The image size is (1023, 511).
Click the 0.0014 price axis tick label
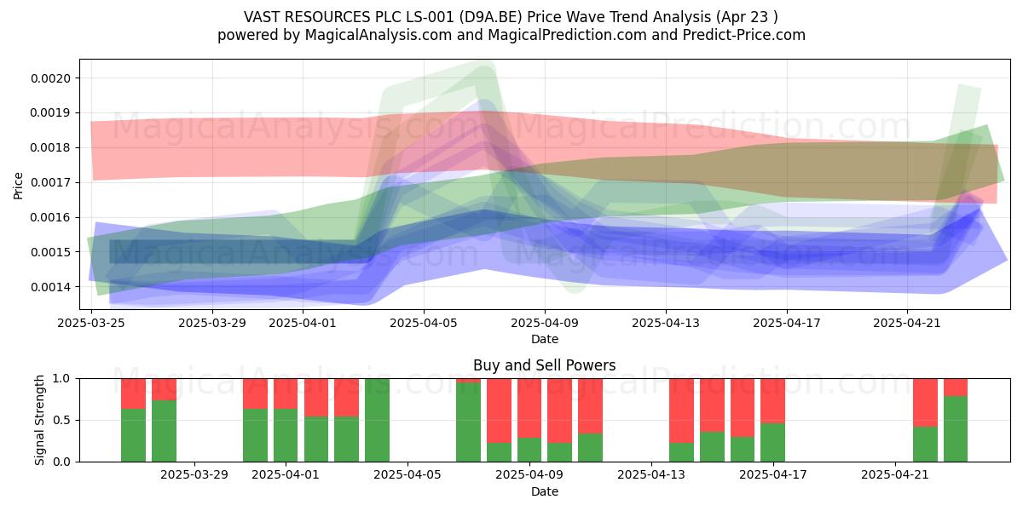(x=52, y=287)
